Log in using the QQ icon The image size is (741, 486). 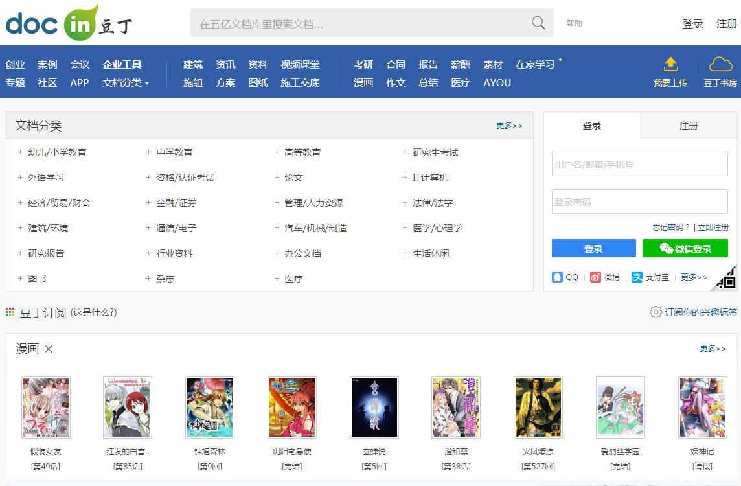coord(558,277)
